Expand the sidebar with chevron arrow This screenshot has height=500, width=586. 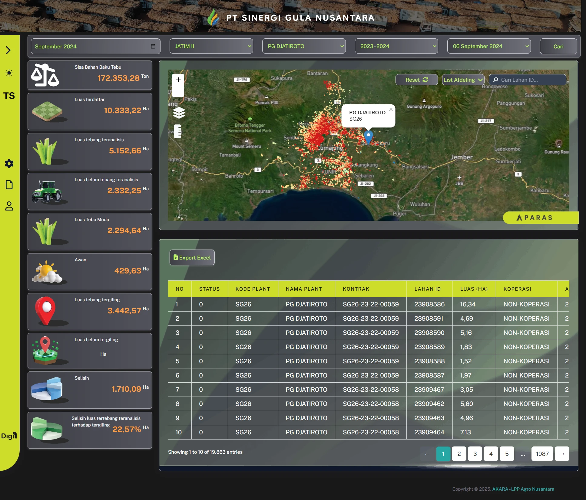tap(8, 50)
